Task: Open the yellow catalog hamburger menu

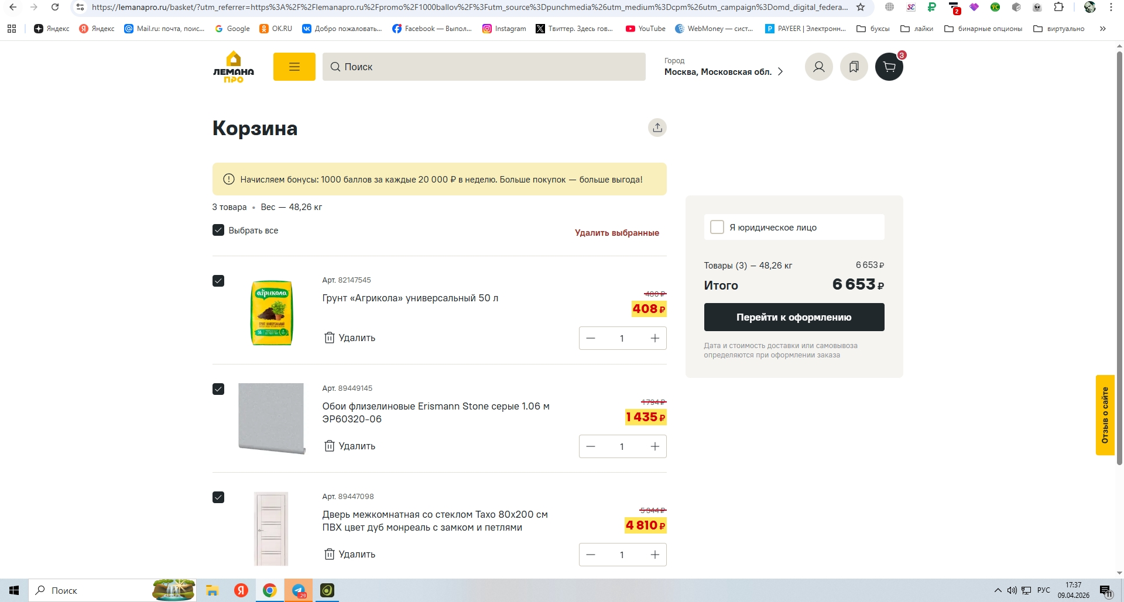Action: click(294, 67)
